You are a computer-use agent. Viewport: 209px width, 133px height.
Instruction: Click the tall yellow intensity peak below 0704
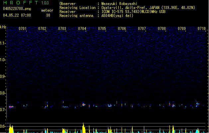pyautogui.click(x=84, y=128)
